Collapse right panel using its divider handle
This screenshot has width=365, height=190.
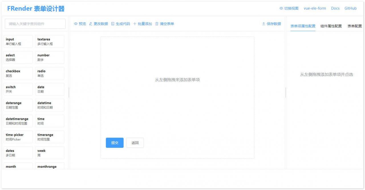click(x=286, y=93)
